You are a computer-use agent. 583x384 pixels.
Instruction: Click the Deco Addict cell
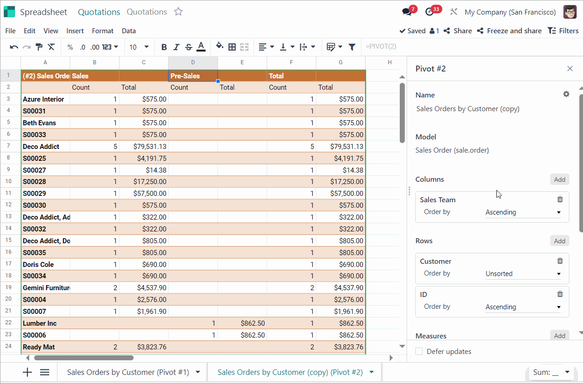[x=46, y=147]
